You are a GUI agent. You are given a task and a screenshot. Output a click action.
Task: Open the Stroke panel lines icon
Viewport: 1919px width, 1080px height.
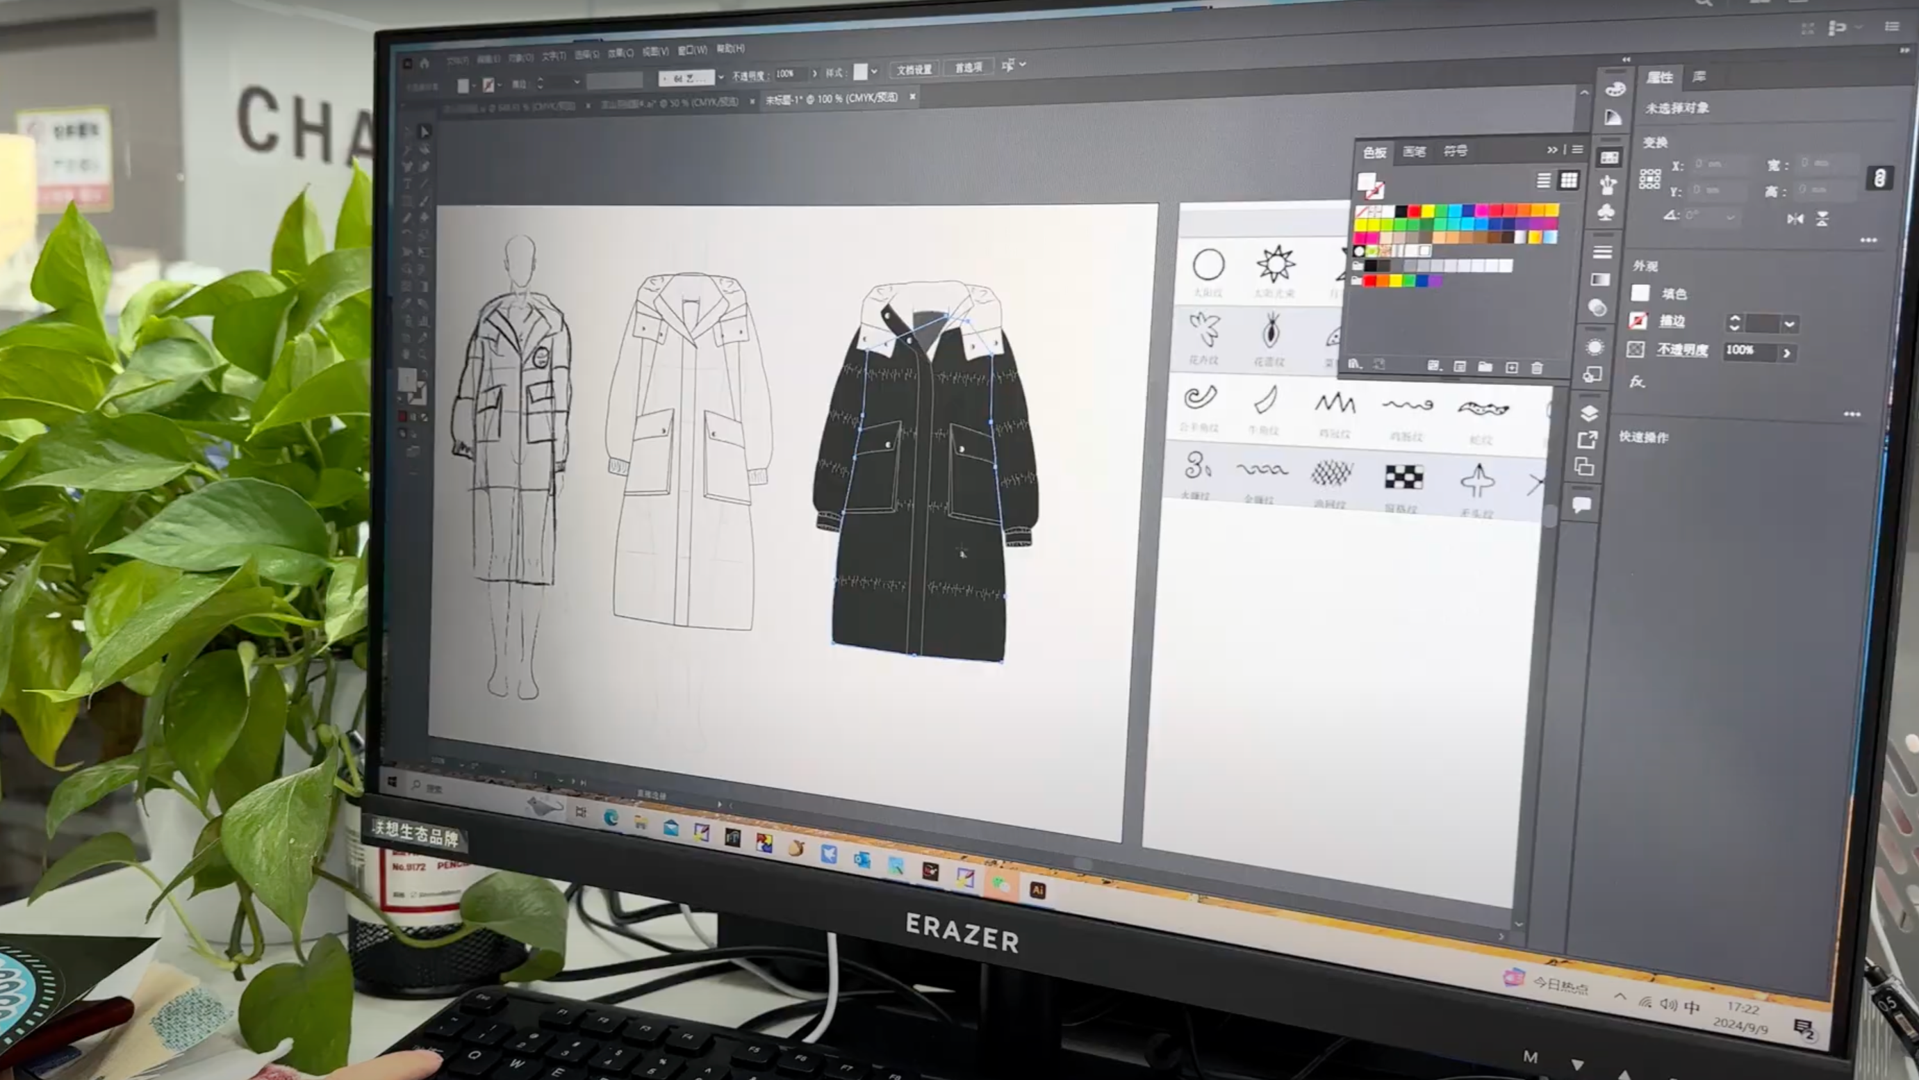click(1602, 252)
